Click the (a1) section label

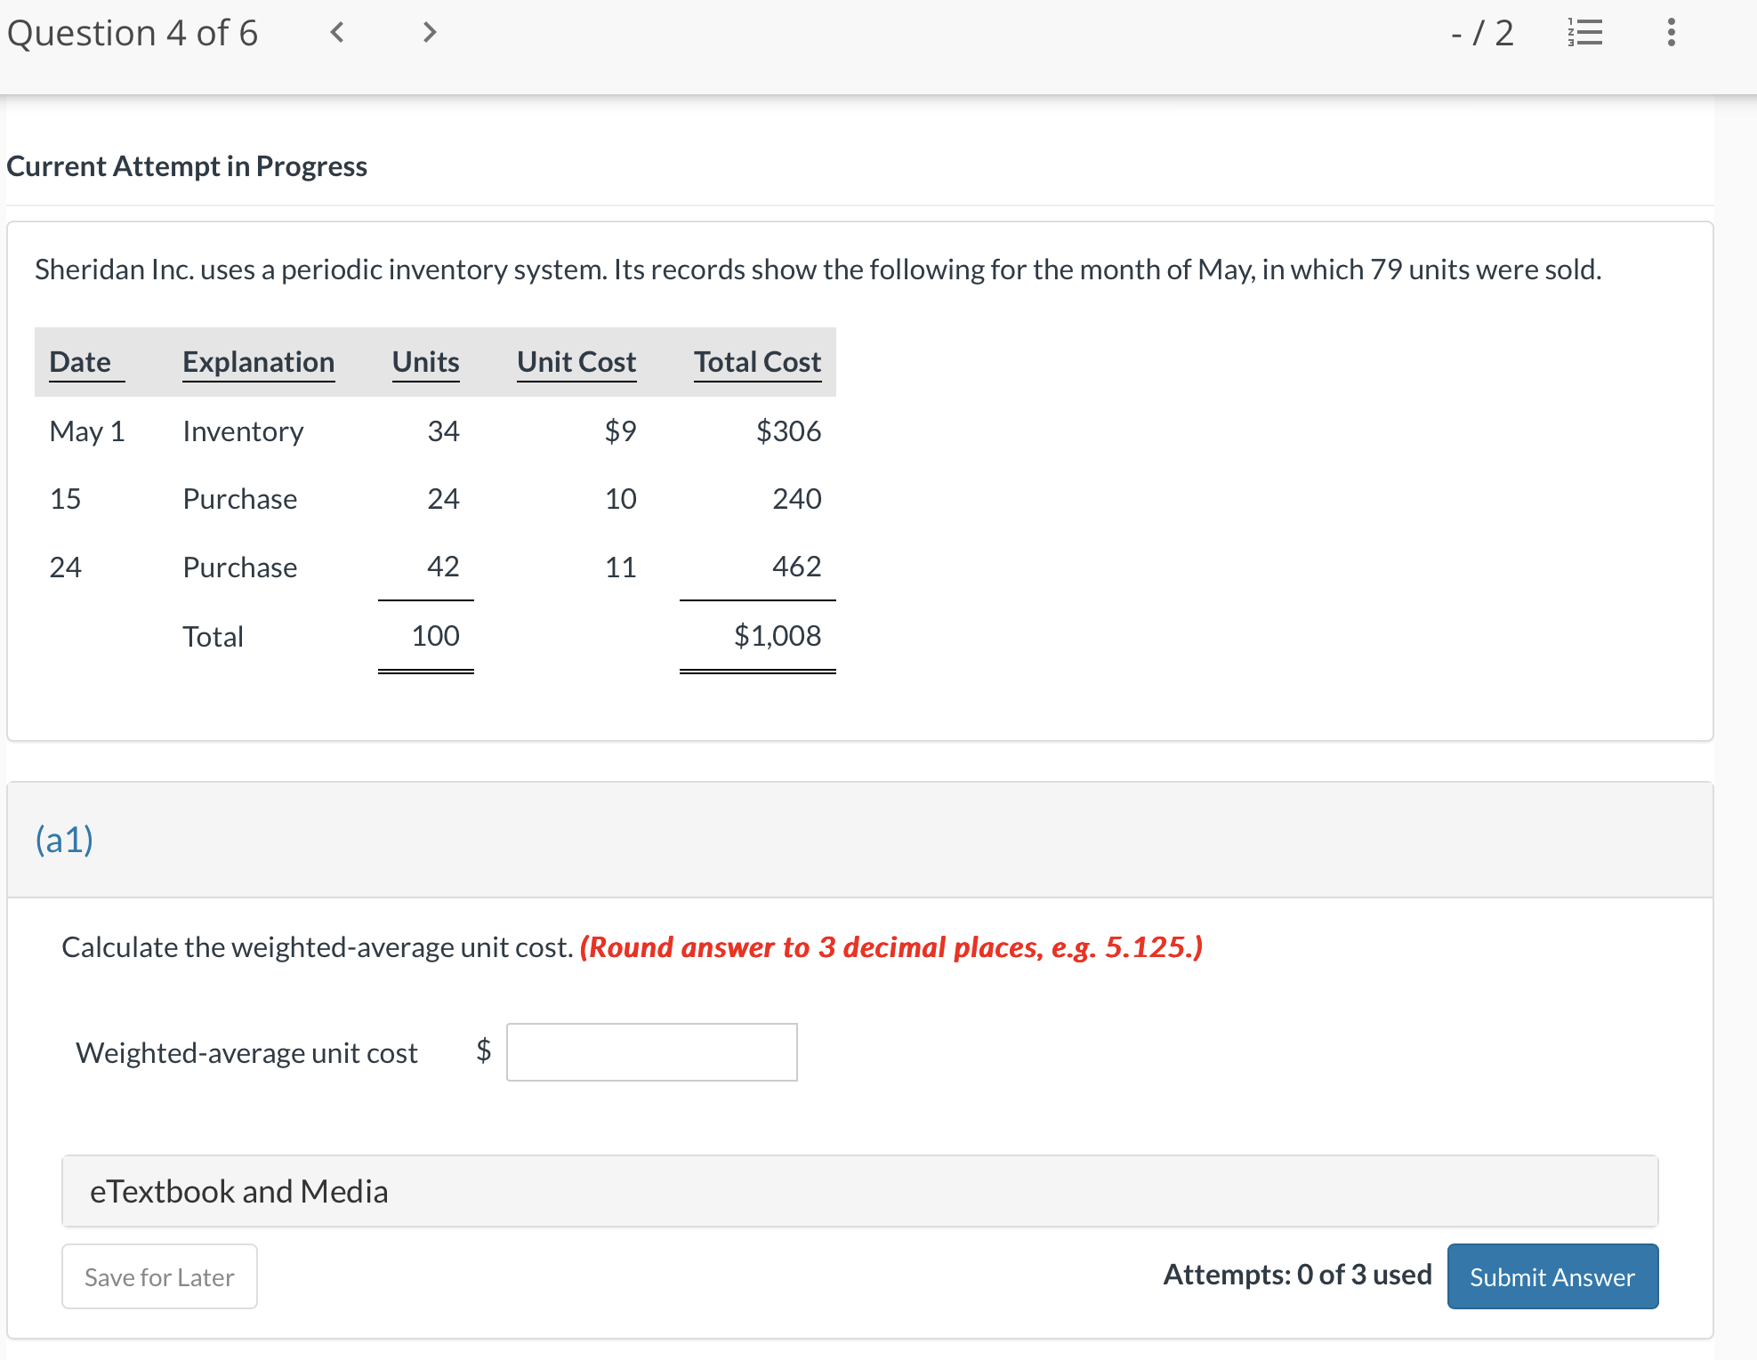[64, 839]
